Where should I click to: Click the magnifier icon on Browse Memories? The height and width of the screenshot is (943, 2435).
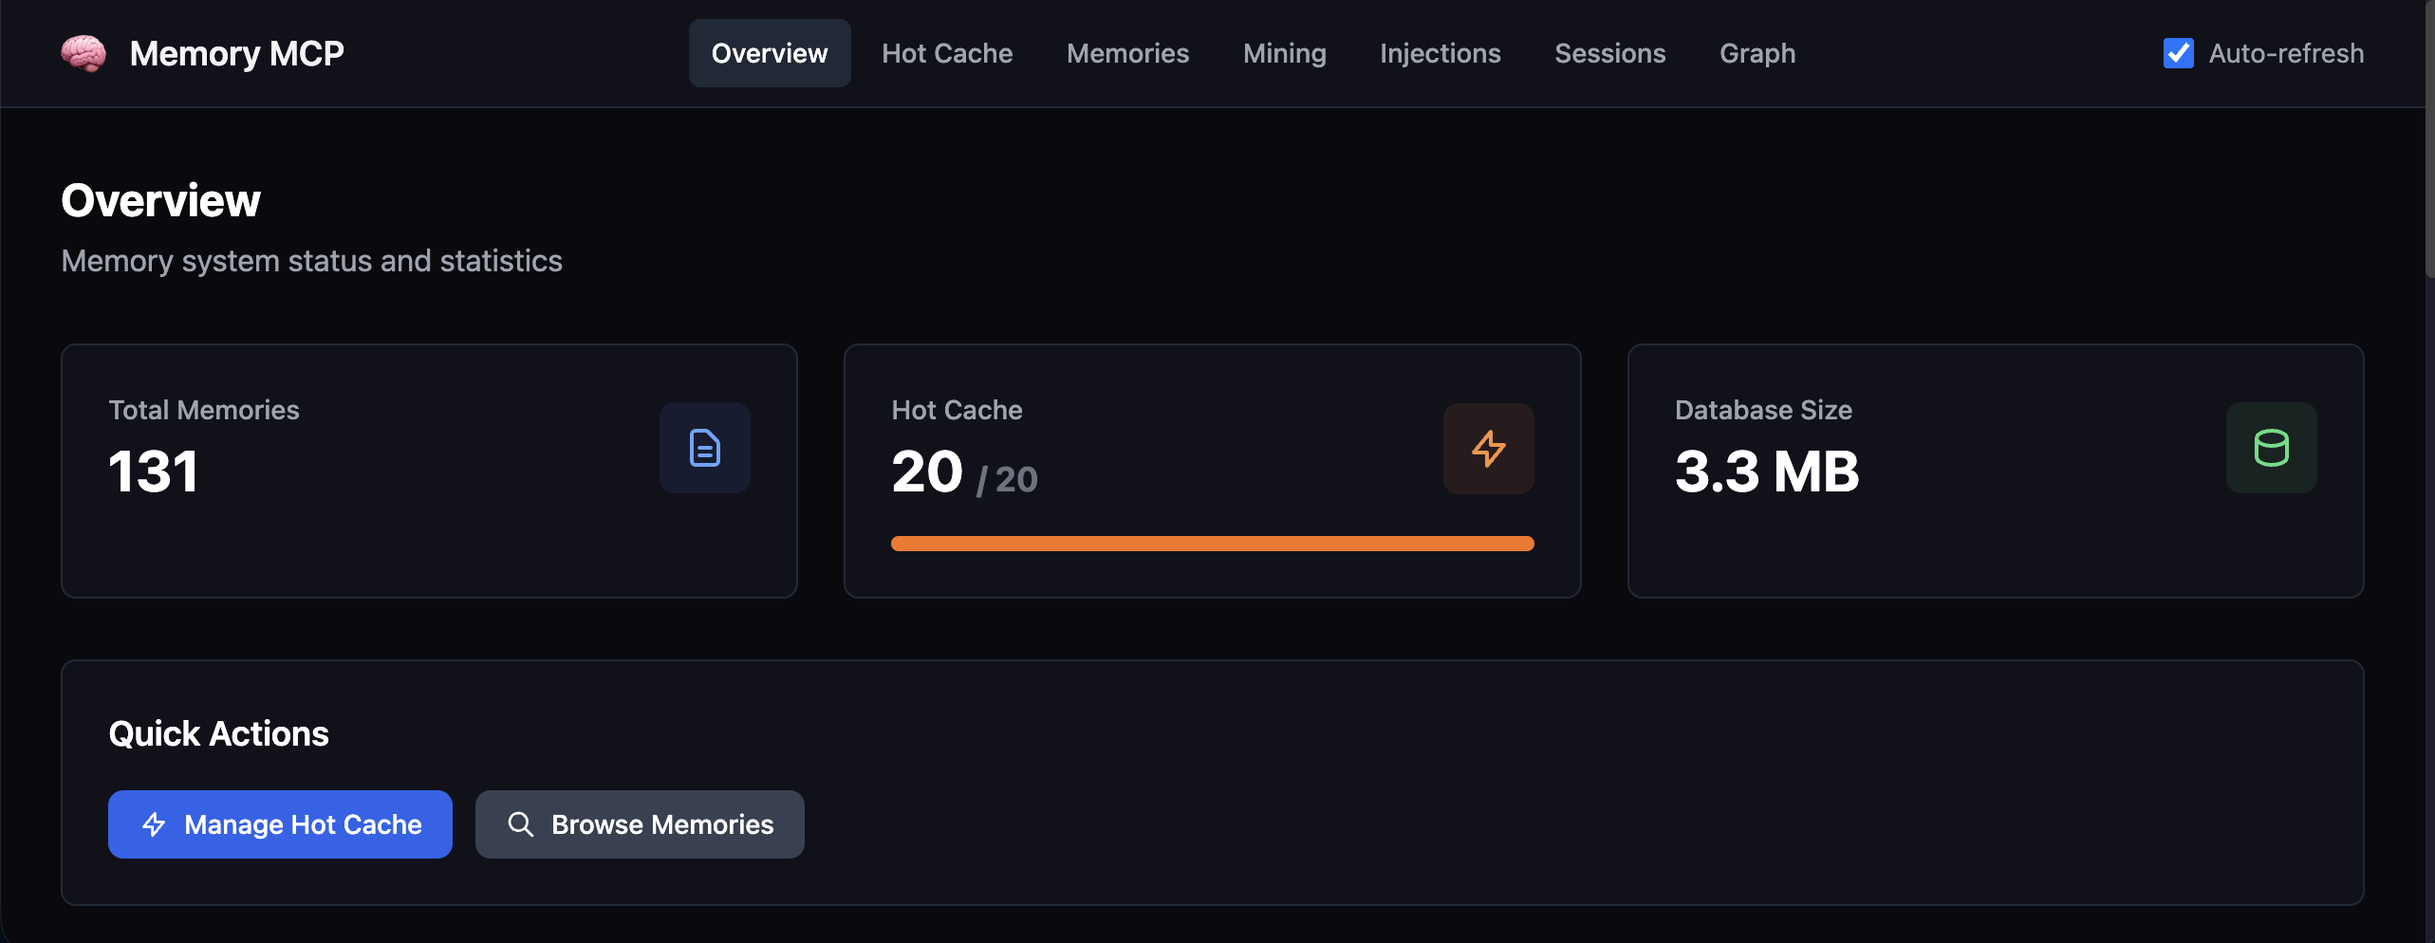(x=520, y=824)
